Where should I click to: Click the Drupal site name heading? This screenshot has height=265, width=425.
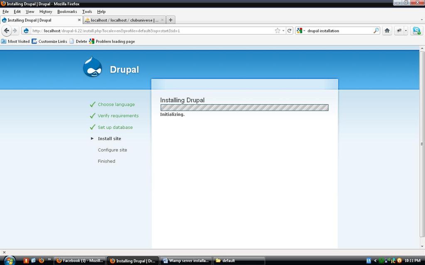coord(124,69)
